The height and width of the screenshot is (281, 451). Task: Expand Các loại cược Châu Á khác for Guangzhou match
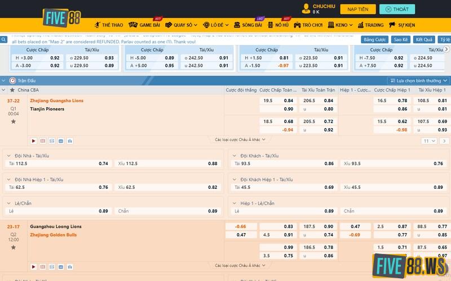240,265
